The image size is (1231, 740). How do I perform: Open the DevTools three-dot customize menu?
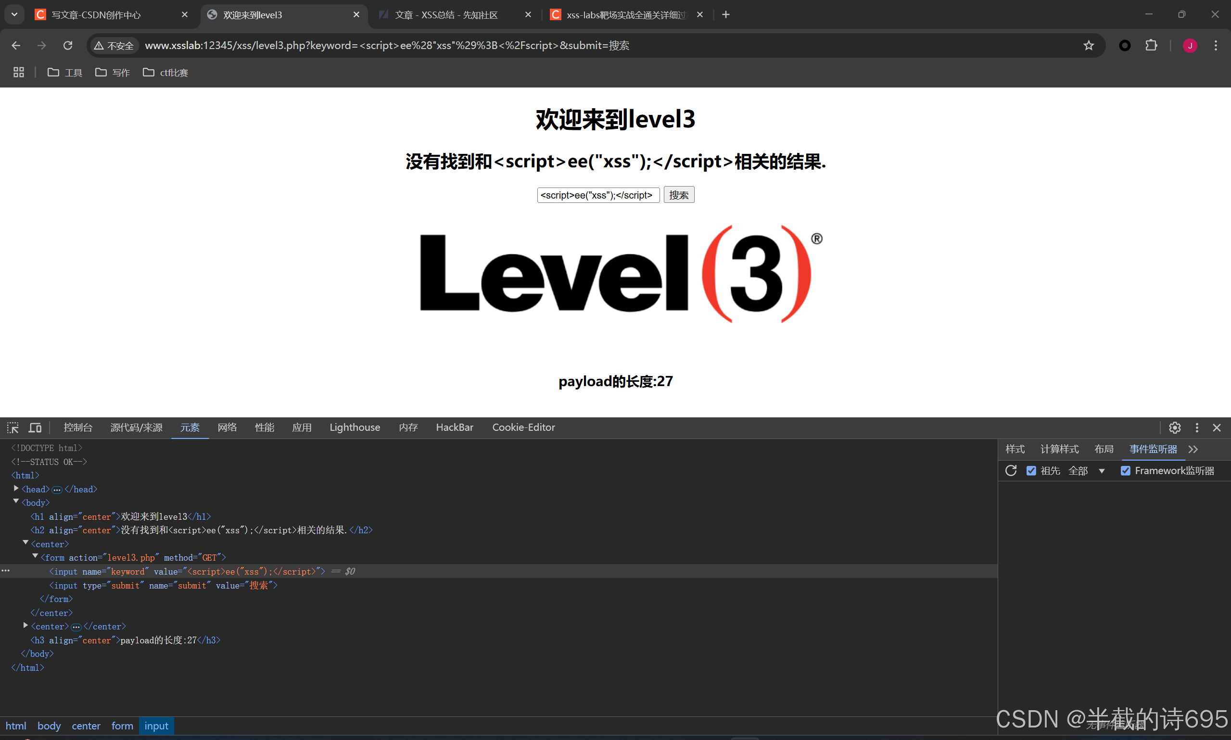coord(1196,427)
